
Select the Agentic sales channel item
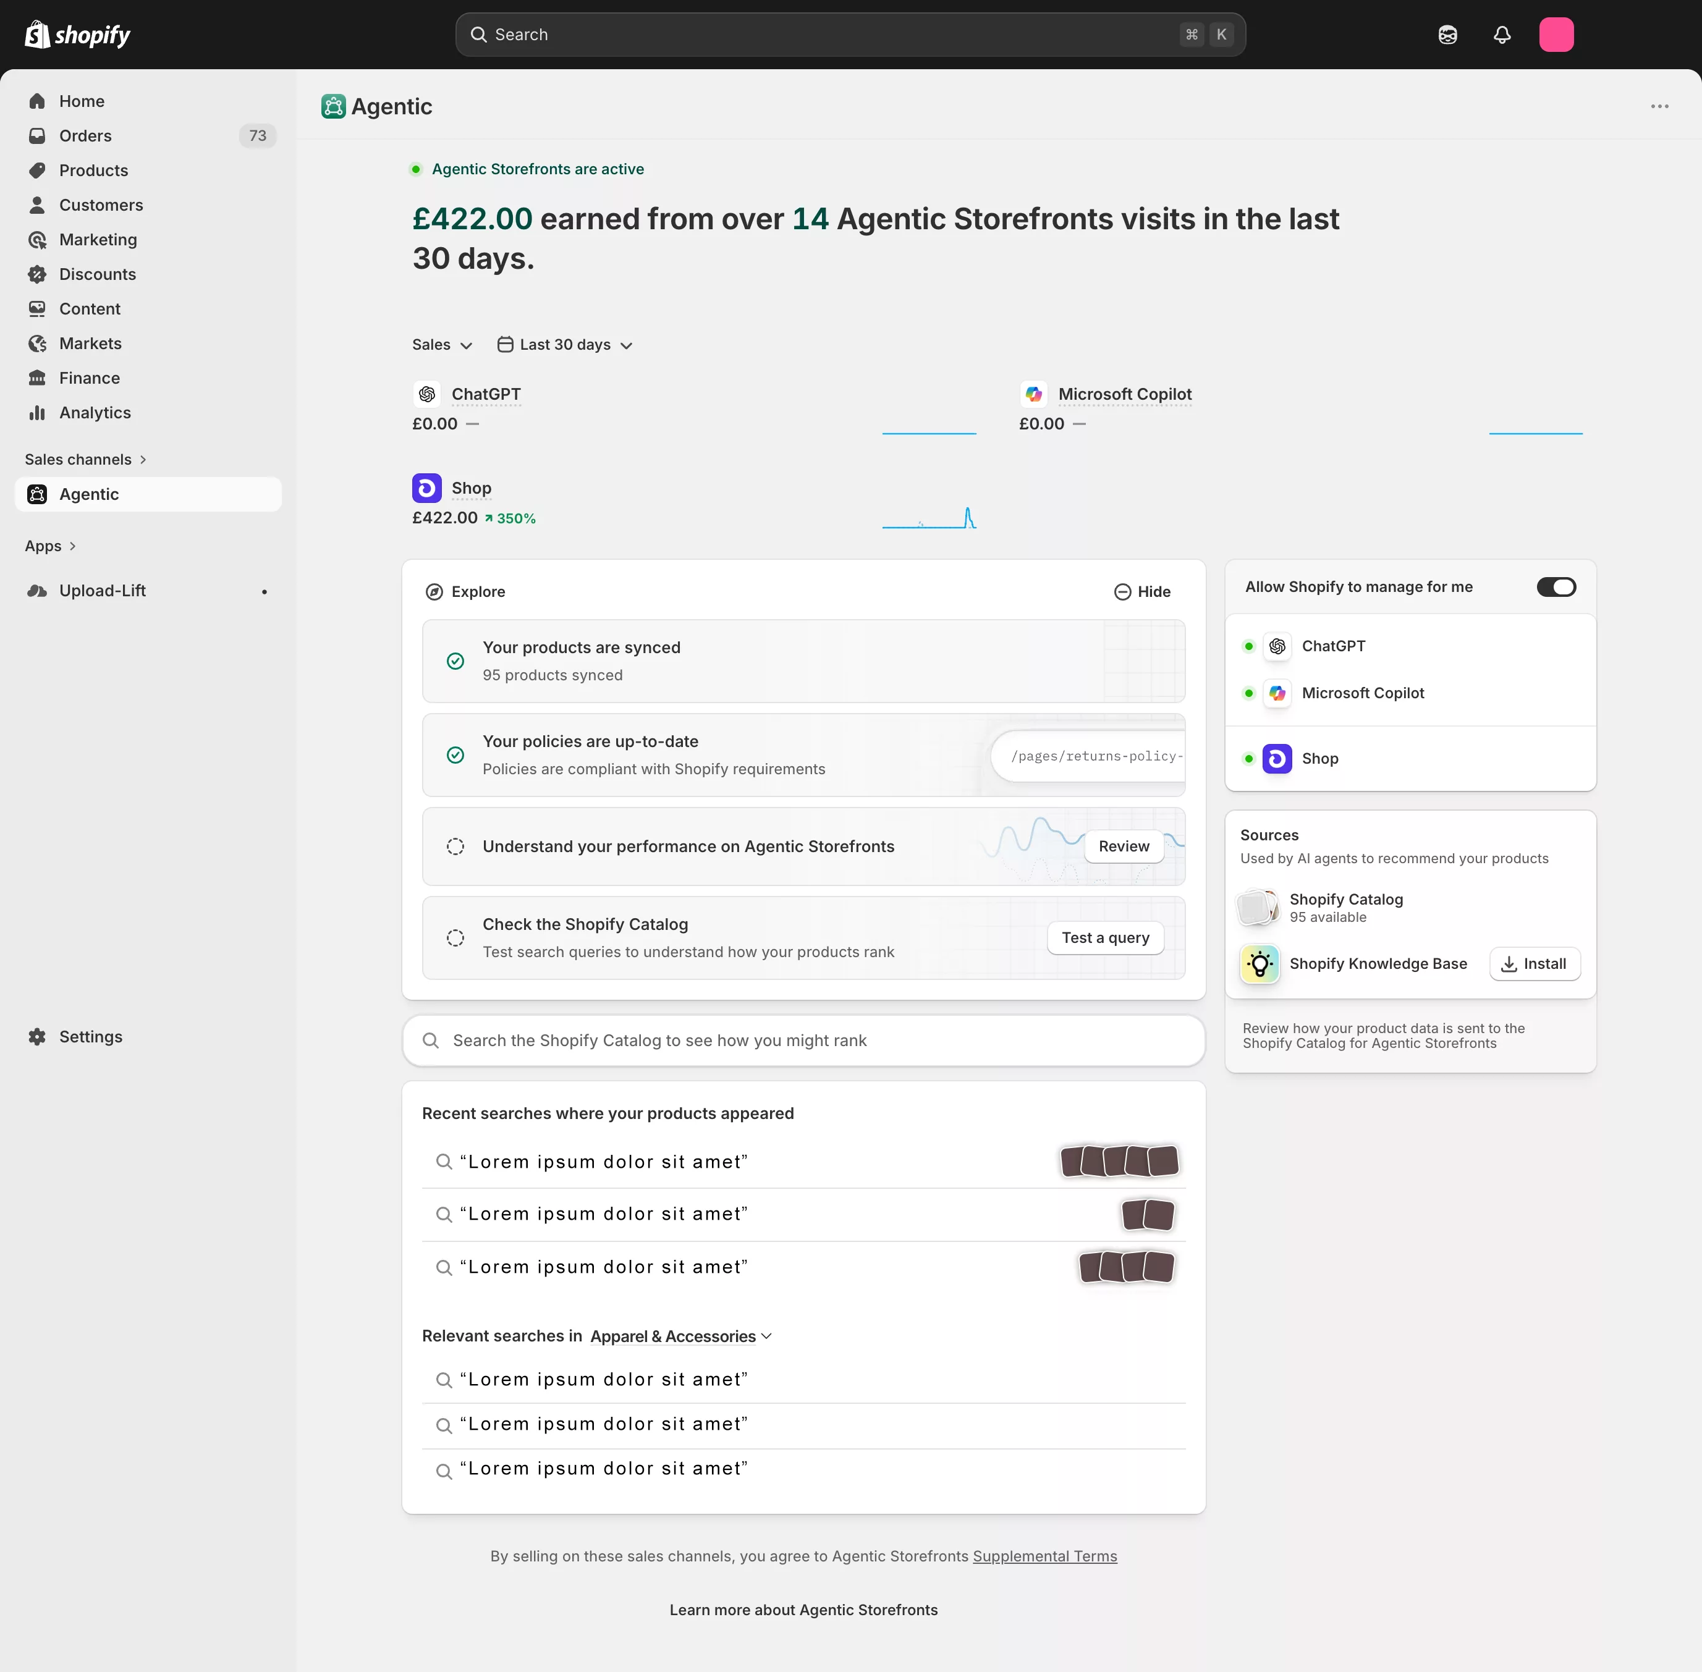click(x=148, y=494)
